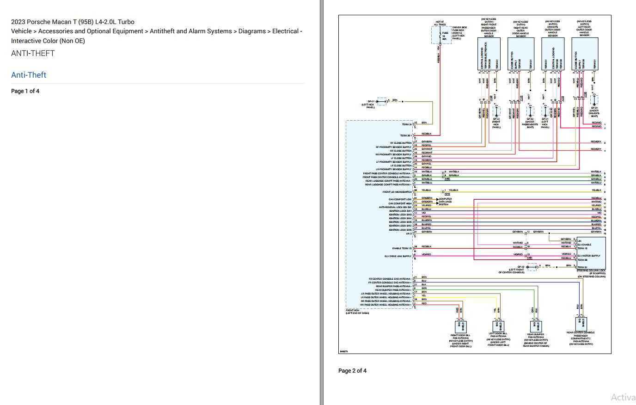Click the "RF CLOSE BUTTON" pin label
The width and height of the screenshot is (636, 405).
coord(401,143)
